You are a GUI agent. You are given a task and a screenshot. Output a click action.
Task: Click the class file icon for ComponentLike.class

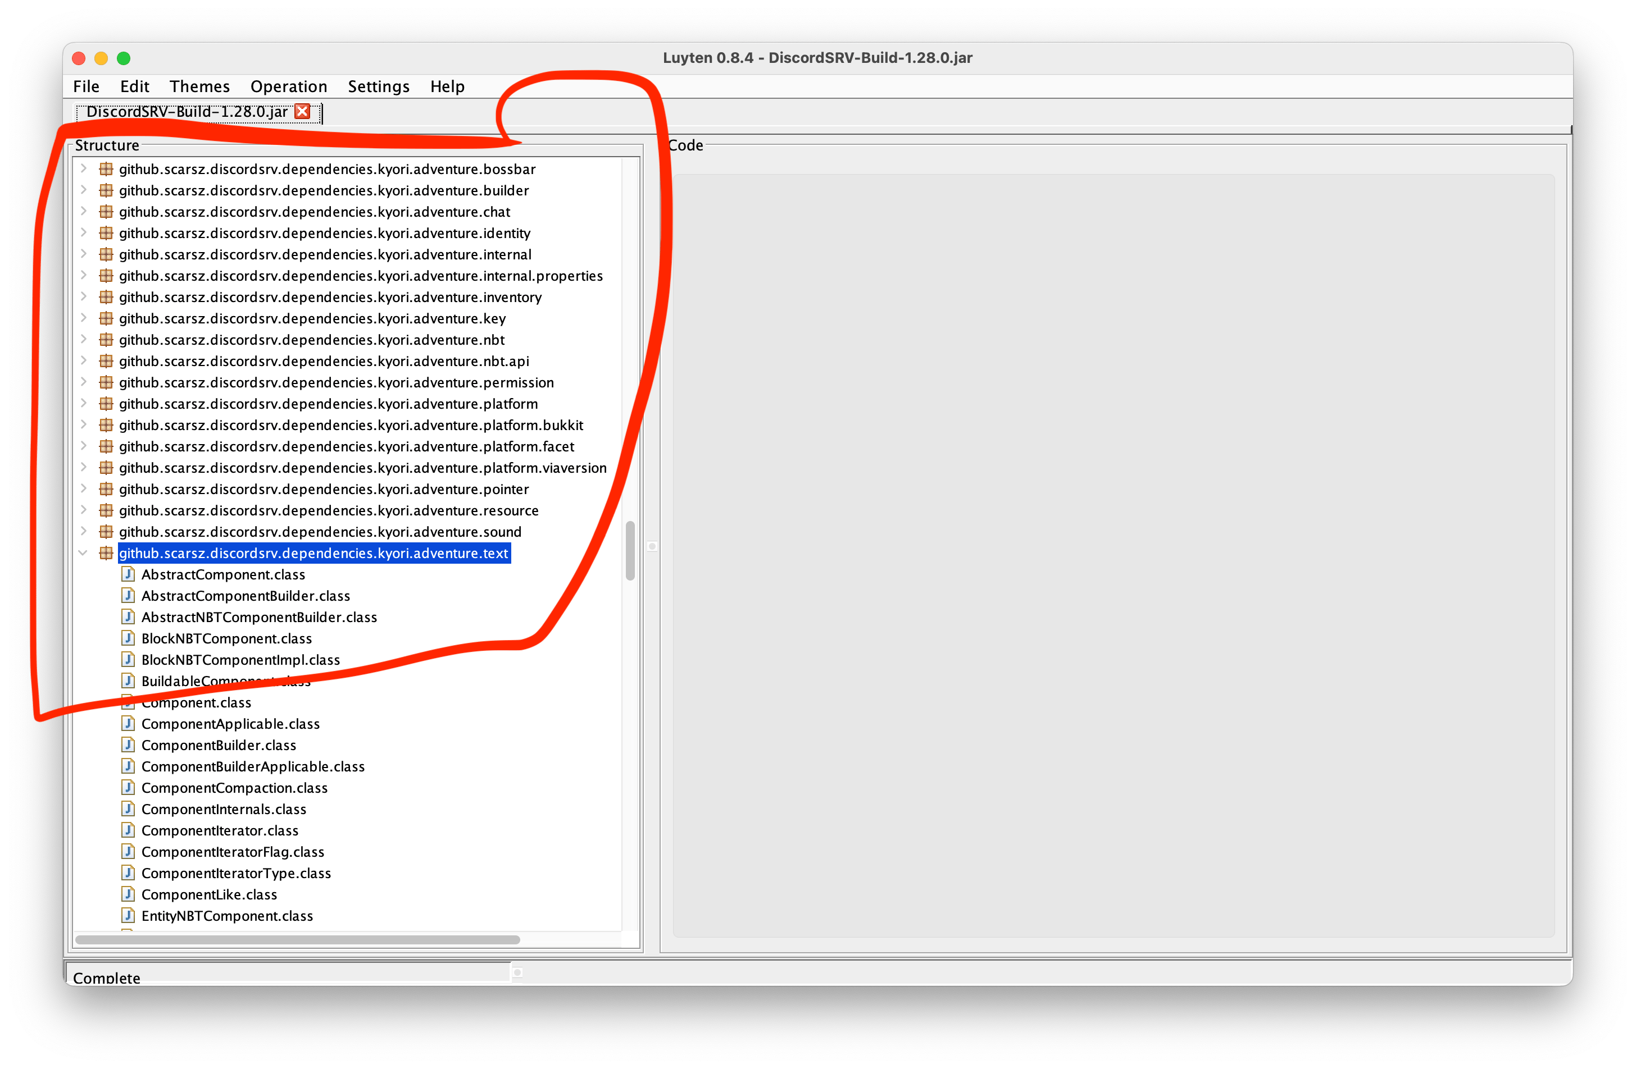(128, 893)
